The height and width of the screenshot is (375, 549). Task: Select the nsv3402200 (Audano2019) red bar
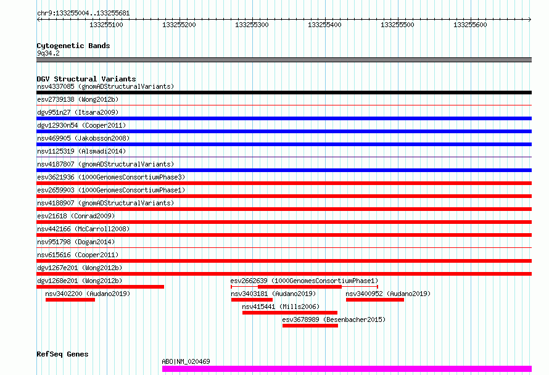coord(70,300)
